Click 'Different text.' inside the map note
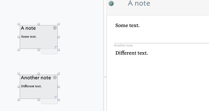Screen dimensions: 209x111 [x=32, y=86]
